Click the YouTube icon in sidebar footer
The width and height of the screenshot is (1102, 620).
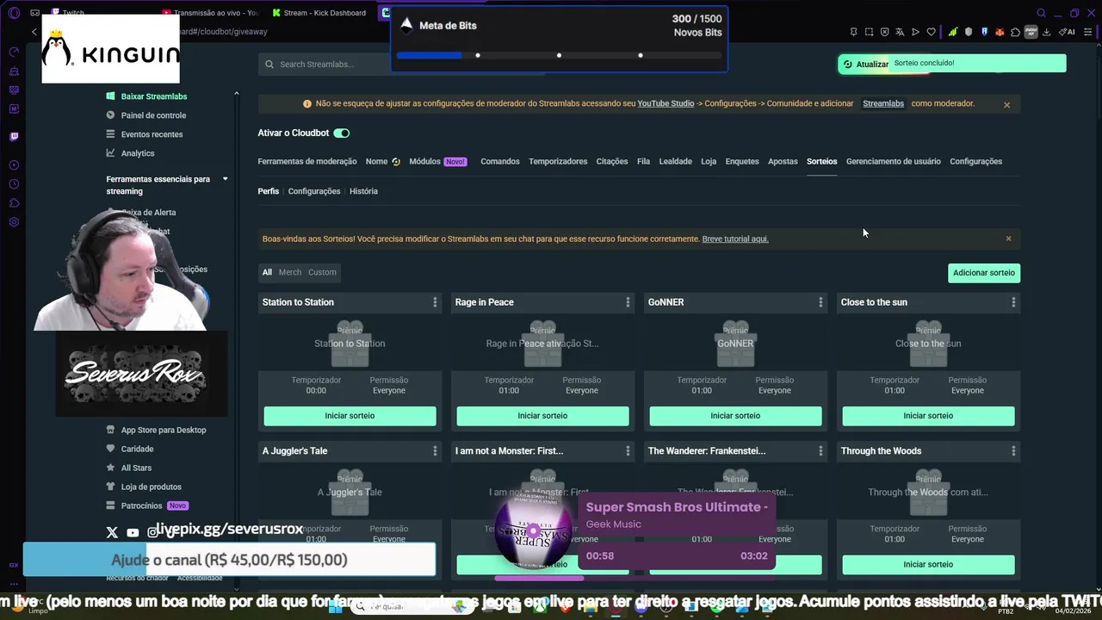click(x=133, y=532)
